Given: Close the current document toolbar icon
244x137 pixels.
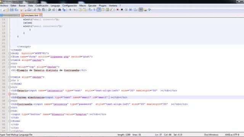Looking at the screenshot, I should tap(21, 10).
